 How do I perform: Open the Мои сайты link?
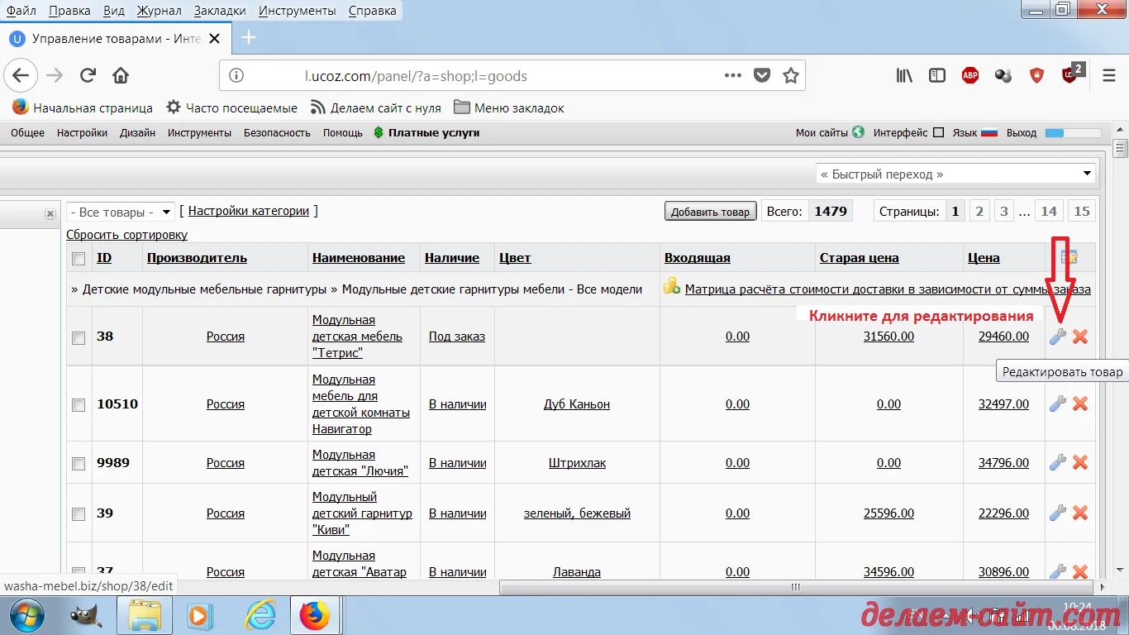click(x=822, y=132)
